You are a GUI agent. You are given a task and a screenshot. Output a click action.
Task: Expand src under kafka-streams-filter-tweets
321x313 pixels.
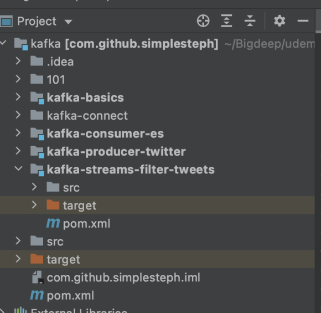tap(34, 187)
